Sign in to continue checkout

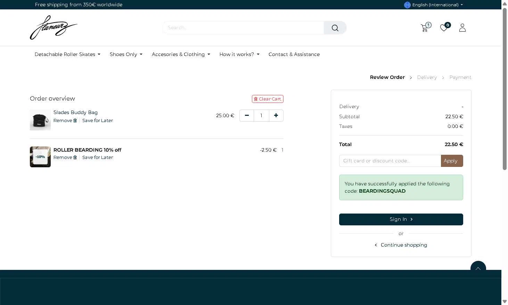tap(401, 219)
